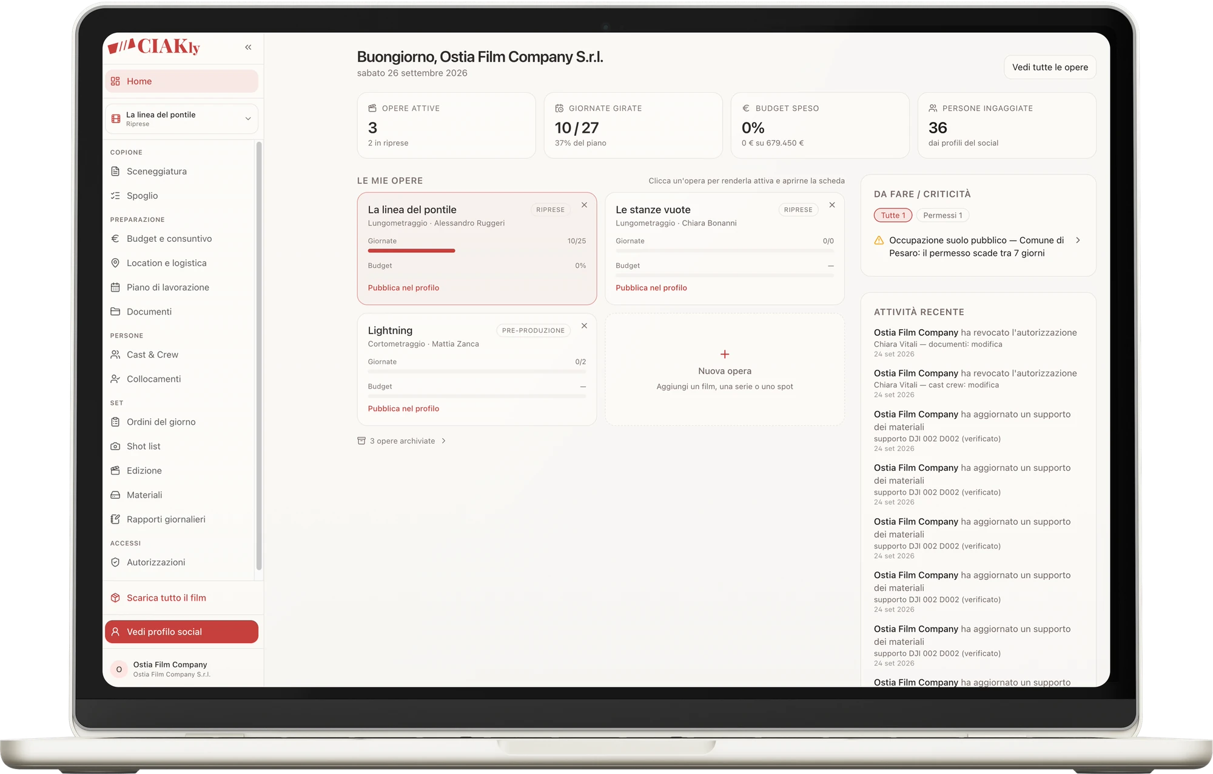Select the Home menu item
1213x774 pixels.
pos(181,81)
